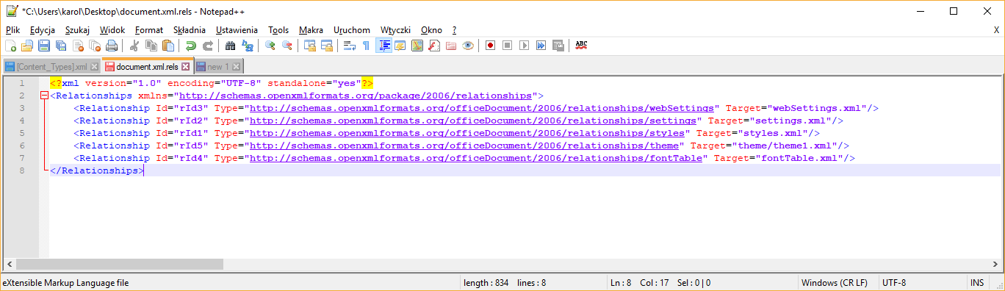The image size is (1005, 291).
Task: Click the package/2006/relationships xmlns link
Action: point(356,96)
